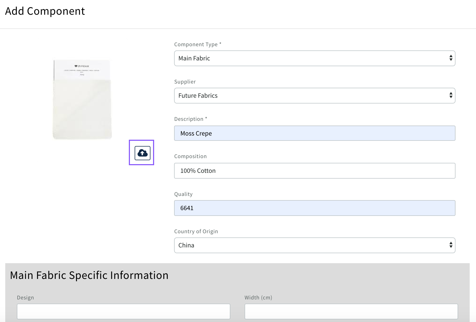This screenshot has height=322, width=476.
Task: Focus the Design input field
Action: 124,311
